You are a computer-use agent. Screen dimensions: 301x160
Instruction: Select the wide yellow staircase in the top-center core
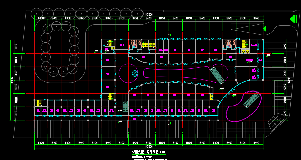[x=148, y=45]
